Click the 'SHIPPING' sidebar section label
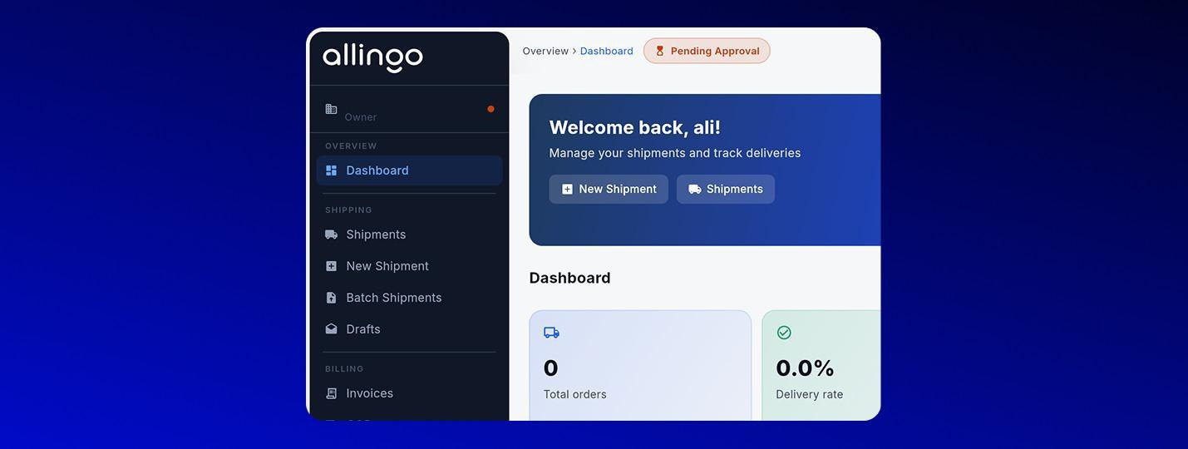 pos(348,210)
